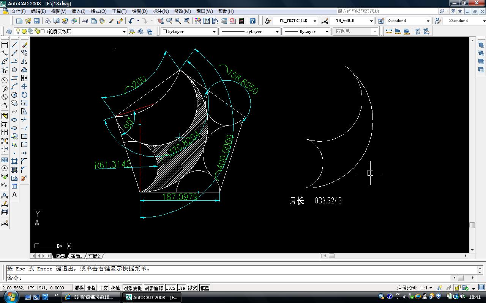
Task: Open the 视图(V) menu
Action: pyautogui.click(x=58, y=11)
